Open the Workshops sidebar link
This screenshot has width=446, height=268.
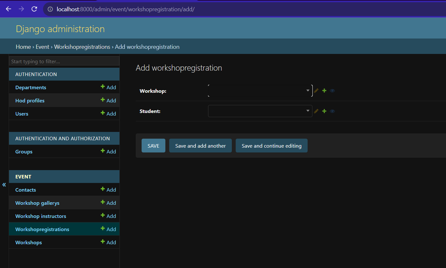click(29, 242)
